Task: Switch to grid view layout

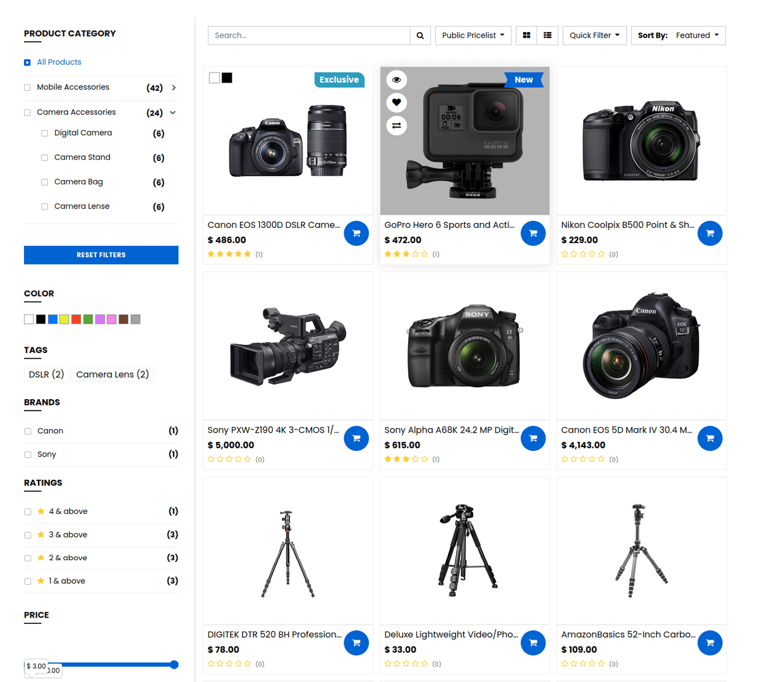Action: pyautogui.click(x=526, y=35)
